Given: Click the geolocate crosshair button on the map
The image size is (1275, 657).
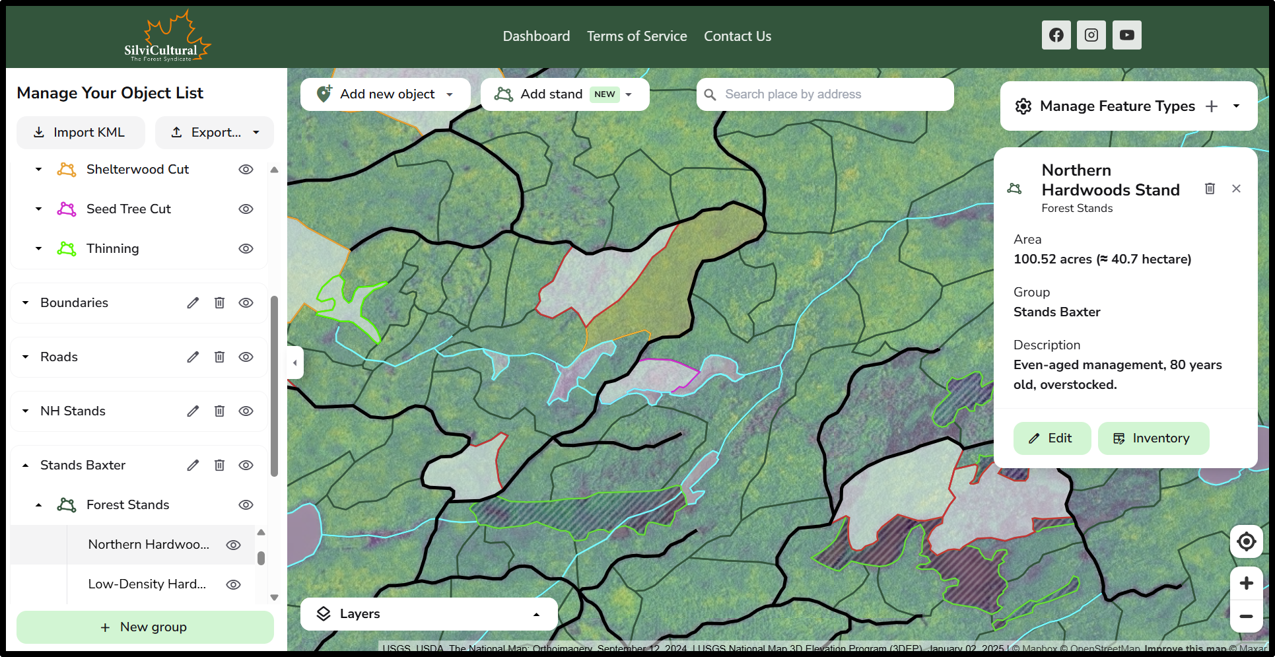Looking at the screenshot, I should 1247,541.
